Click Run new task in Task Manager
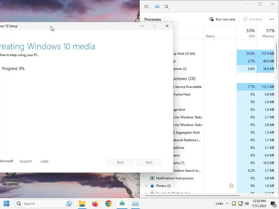This screenshot has height=209, width=279. [x=222, y=19]
